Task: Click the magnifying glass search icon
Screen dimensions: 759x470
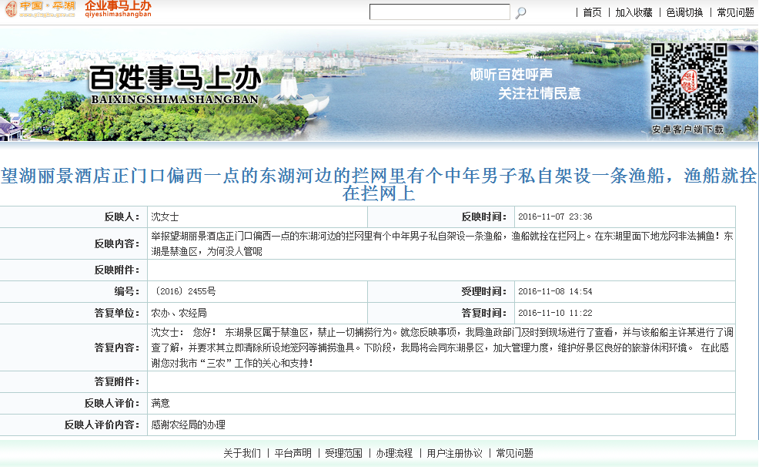Action: coord(519,12)
